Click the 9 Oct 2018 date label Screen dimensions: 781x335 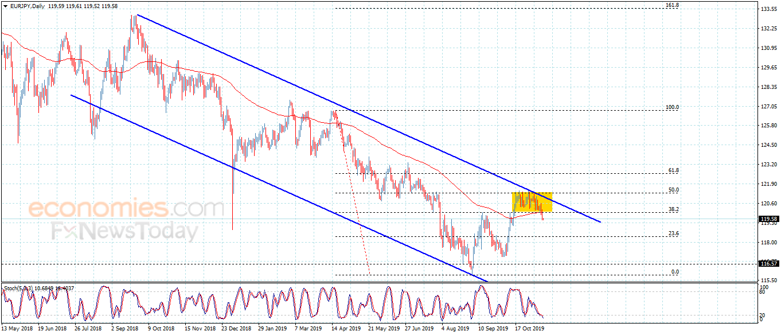click(x=161, y=329)
